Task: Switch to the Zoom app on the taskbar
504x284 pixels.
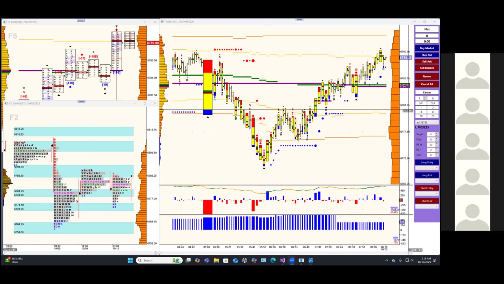Action: click(x=292, y=260)
